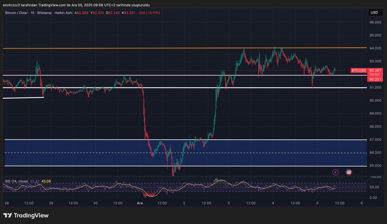Click the change value −104 (−0,11%)
The image size is (387, 224).
click(149, 13)
